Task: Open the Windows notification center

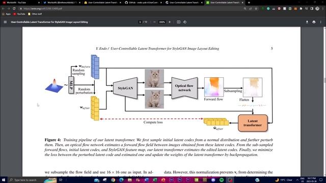Action: [321, 180]
